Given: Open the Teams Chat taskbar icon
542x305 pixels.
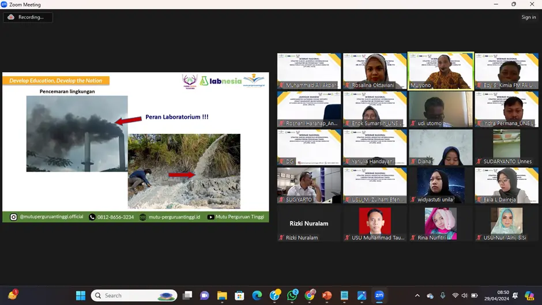Looking at the screenshot, I should coord(205,295).
